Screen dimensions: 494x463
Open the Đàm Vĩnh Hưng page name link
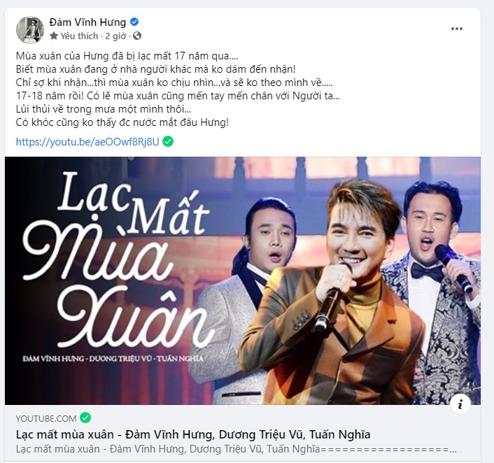coord(87,22)
